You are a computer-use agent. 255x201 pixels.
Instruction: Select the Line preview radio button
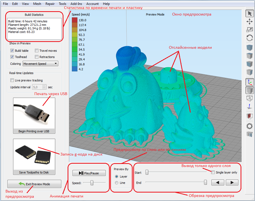[x=116, y=183]
